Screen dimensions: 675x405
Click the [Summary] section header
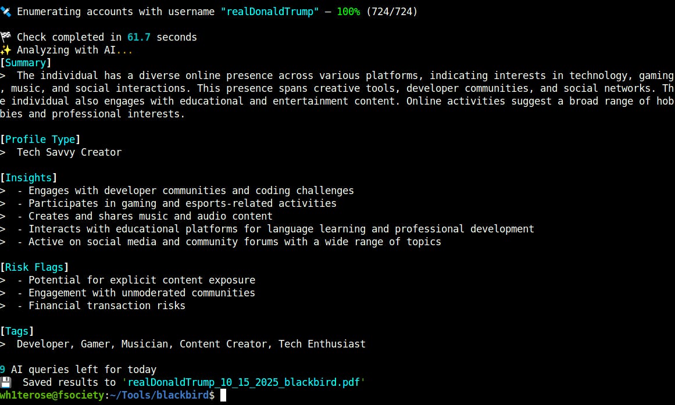(26, 63)
